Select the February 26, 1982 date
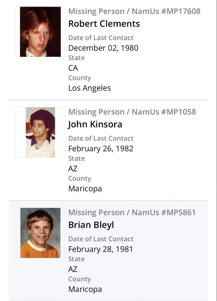 pos(101,148)
